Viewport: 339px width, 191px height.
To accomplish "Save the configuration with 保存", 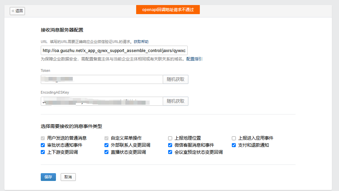I will point(48,177).
